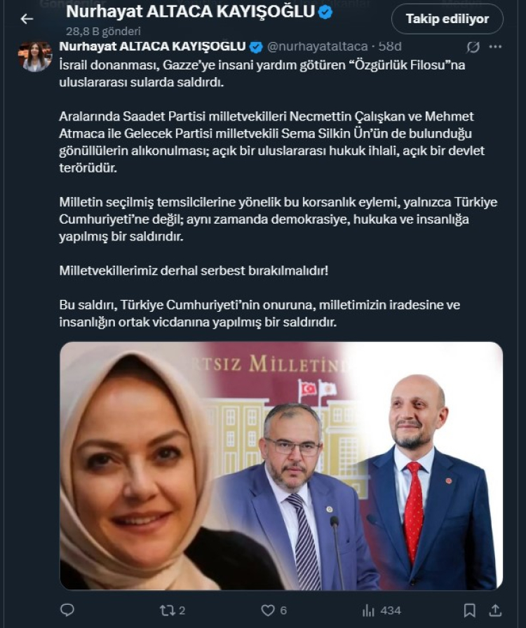This screenshot has width=526, height=628.
Task: Click the header profile name title
Action: pos(191,12)
